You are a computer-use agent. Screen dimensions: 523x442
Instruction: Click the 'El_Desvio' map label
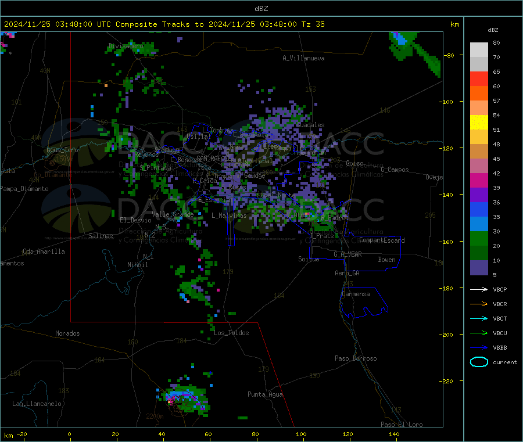point(135,220)
